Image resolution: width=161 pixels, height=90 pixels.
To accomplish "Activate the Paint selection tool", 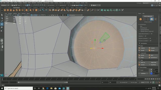I will [2, 21].
